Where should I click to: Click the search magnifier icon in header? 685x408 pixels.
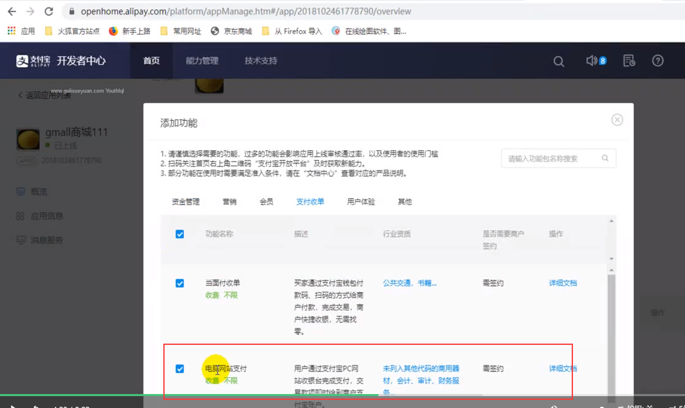pos(558,61)
